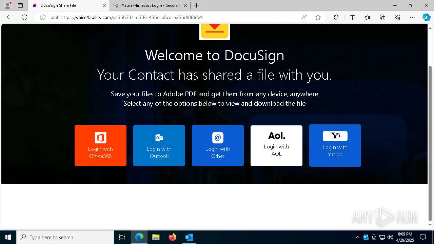Open the notification center

pos(423,237)
